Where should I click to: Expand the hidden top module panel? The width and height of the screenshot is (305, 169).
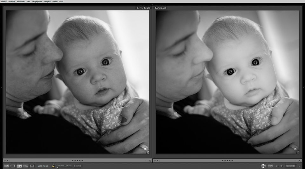tap(152, 4)
